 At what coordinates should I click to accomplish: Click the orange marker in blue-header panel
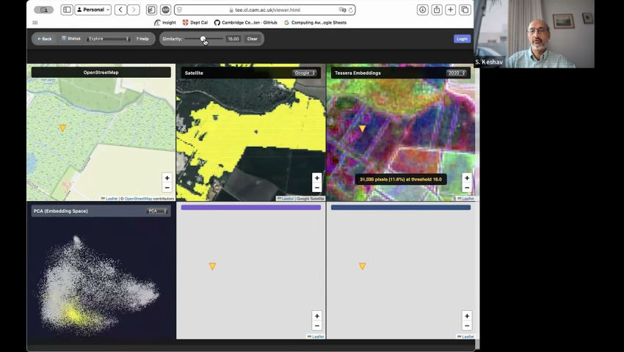(x=362, y=266)
